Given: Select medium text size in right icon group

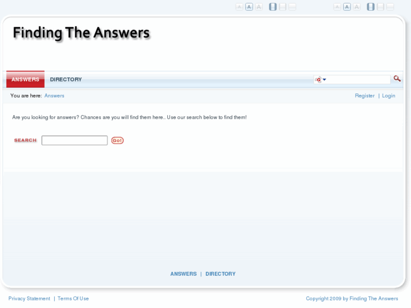Looking at the screenshot, I should (347, 7).
